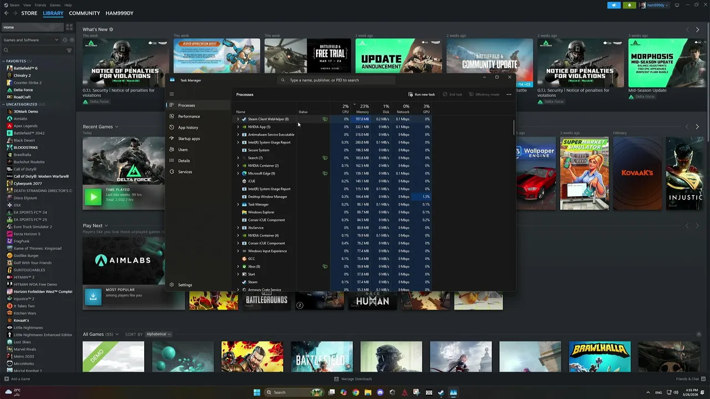
Task: Click green play button on Delta Force card
Action: 93,197
